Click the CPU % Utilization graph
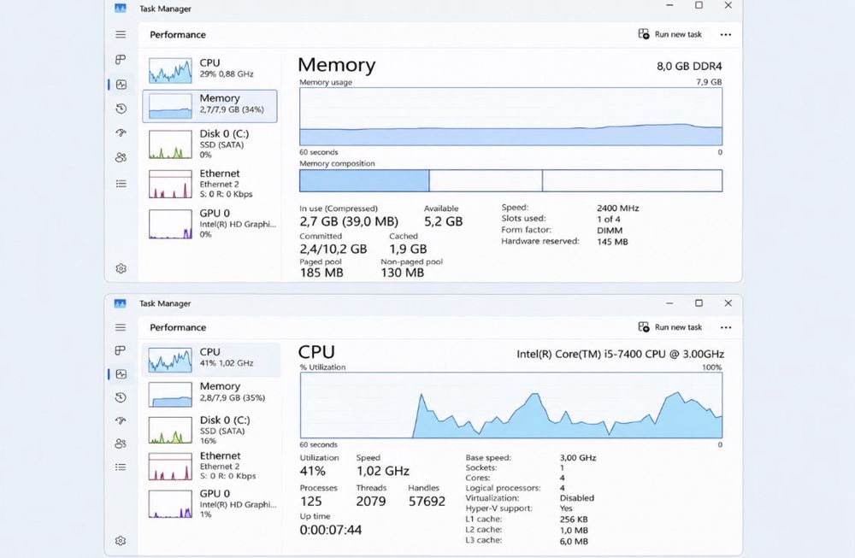Screen dimensions: 855x558 [x=511, y=405]
